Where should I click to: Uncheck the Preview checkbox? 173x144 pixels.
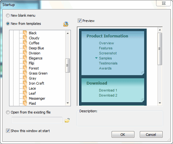(80, 21)
